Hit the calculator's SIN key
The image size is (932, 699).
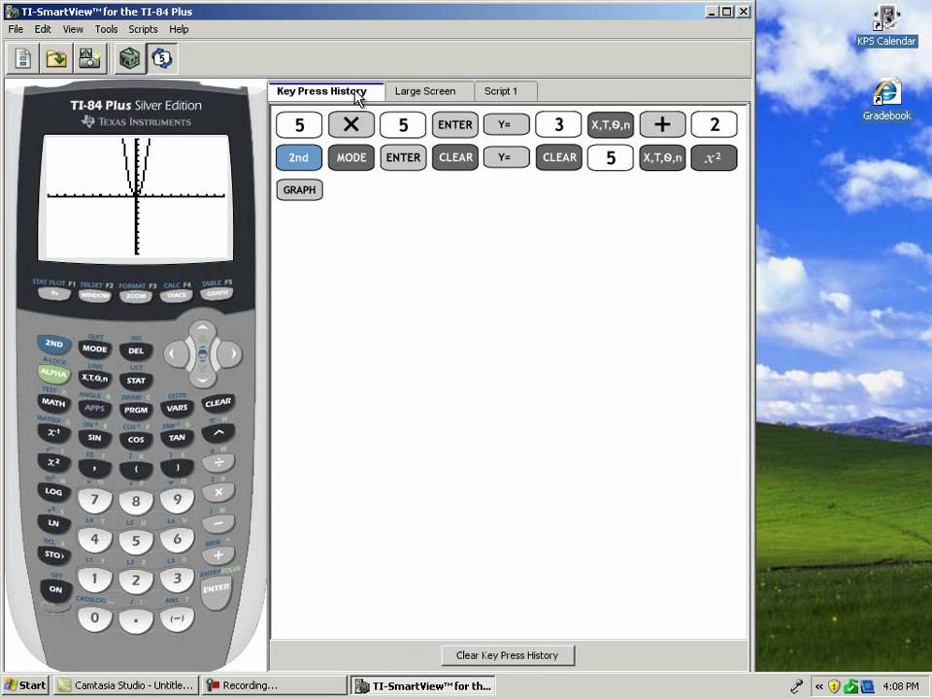tap(94, 438)
